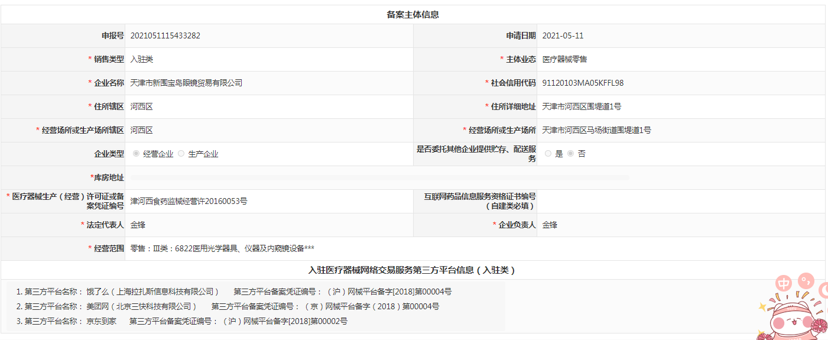Click the empty 互联网药品信息服务资格证书编号 field

680,201
